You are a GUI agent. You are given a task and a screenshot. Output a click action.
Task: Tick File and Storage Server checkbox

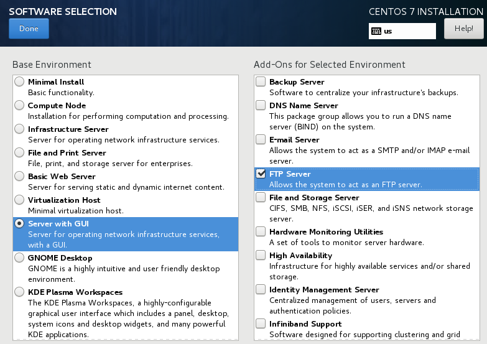[261, 197]
